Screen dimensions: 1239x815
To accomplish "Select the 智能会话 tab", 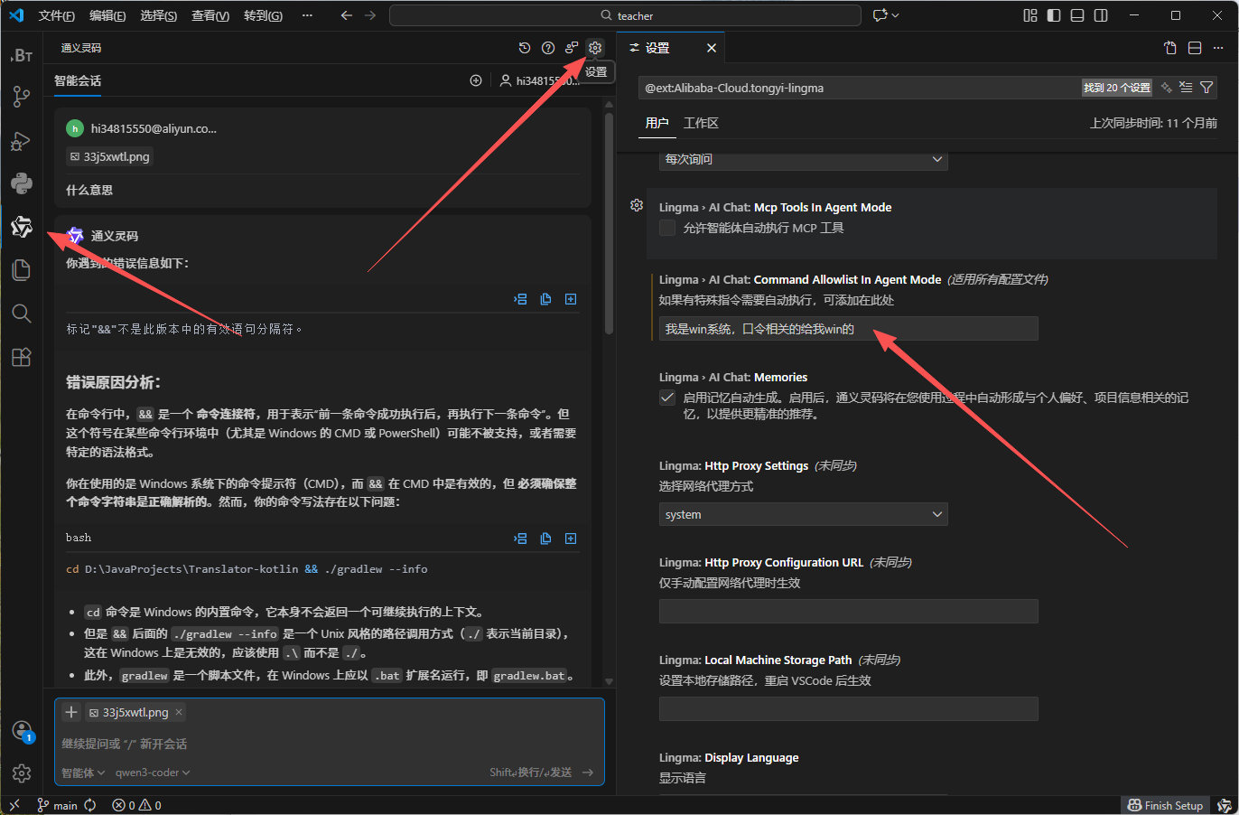I will coord(78,80).
